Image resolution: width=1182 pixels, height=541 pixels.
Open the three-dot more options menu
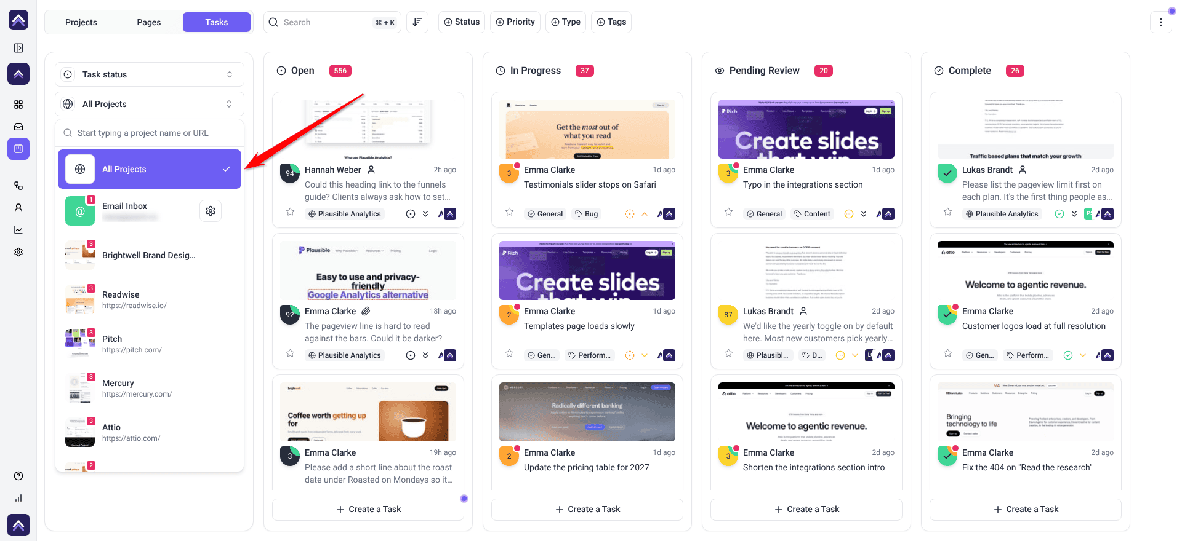tap(1161, 22)
